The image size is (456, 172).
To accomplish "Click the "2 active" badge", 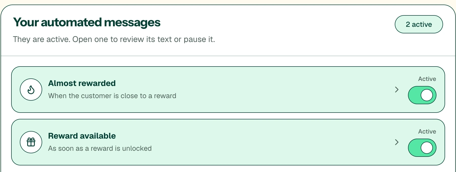I will tap(419, 24).
